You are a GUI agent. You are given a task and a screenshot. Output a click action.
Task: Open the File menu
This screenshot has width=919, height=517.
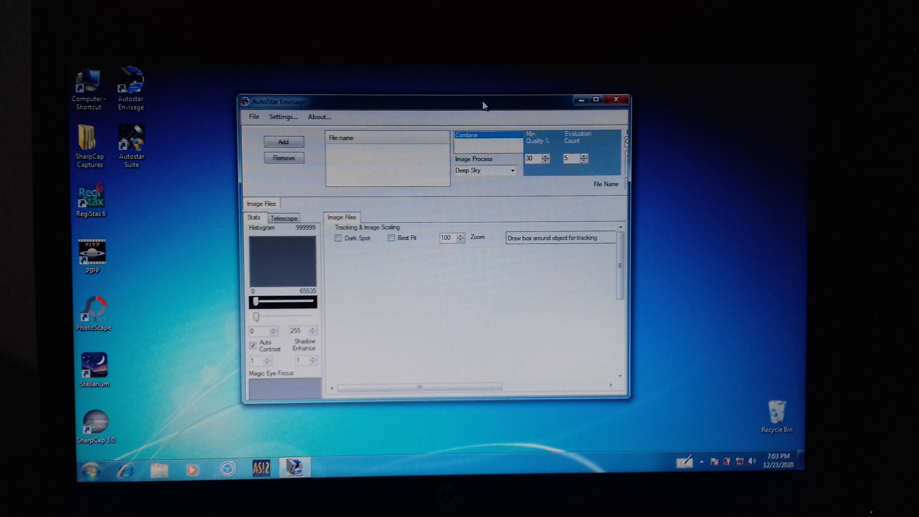[254, 117]
